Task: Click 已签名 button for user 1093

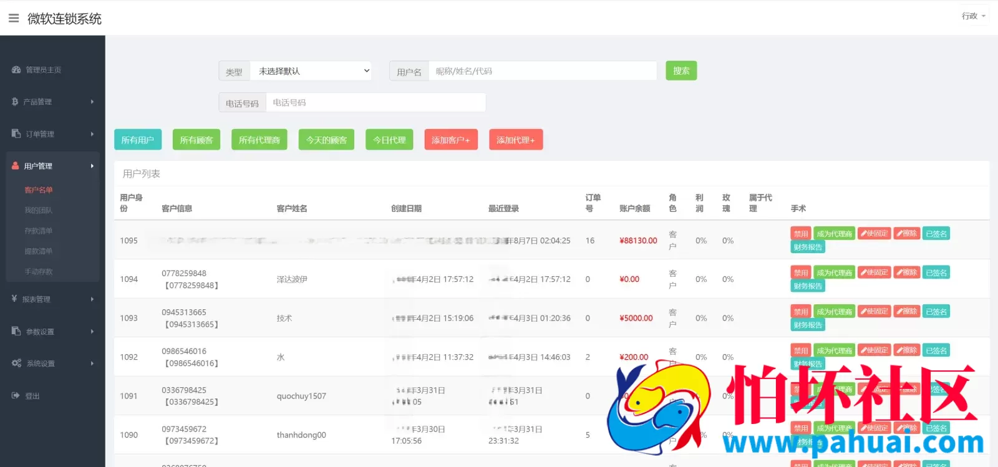Action: tap(936, 311)
